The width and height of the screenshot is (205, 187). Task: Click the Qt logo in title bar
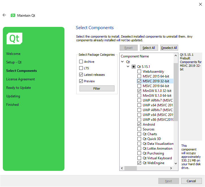(13, 16)
